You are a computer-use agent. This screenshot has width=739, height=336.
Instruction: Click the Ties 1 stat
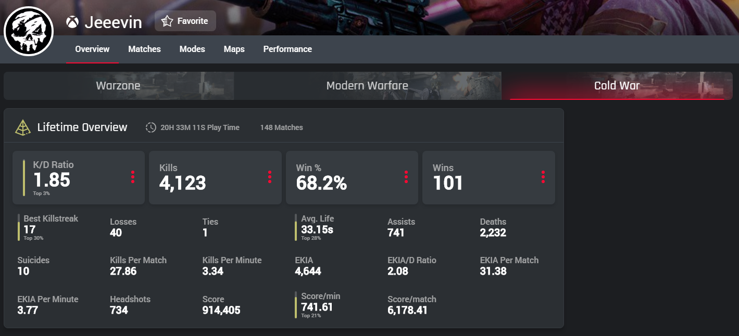pyautogui.click(x=210, y=227)
